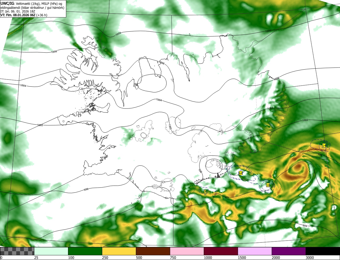Click the "UWC/IG" title text

7,3
